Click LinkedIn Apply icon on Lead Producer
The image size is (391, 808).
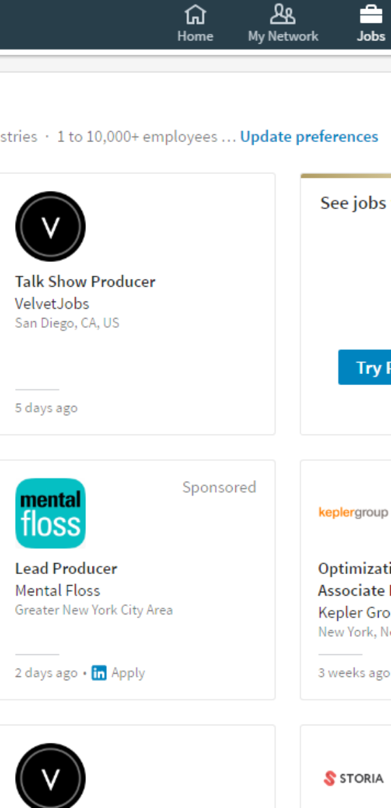click(x=99, y=673)
